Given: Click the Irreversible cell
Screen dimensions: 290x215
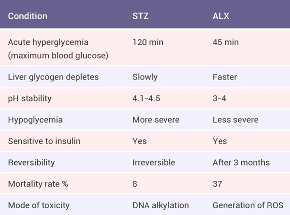Looking at the screenshot, I should [154, 162].
